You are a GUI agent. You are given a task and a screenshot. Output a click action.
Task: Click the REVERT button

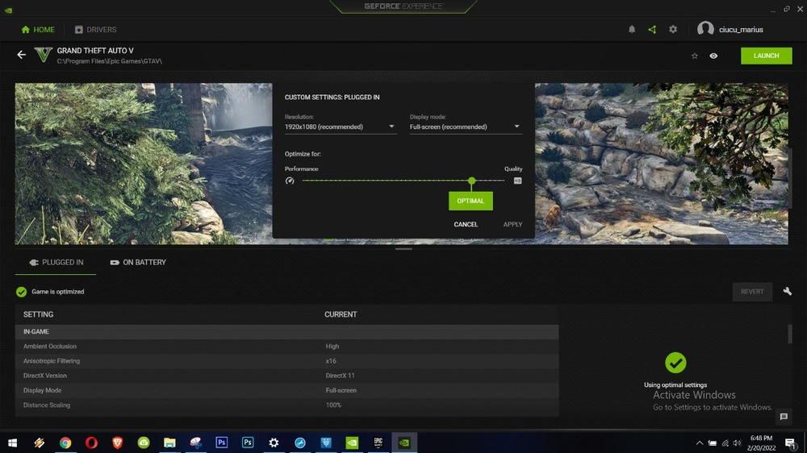click(752, 292)
